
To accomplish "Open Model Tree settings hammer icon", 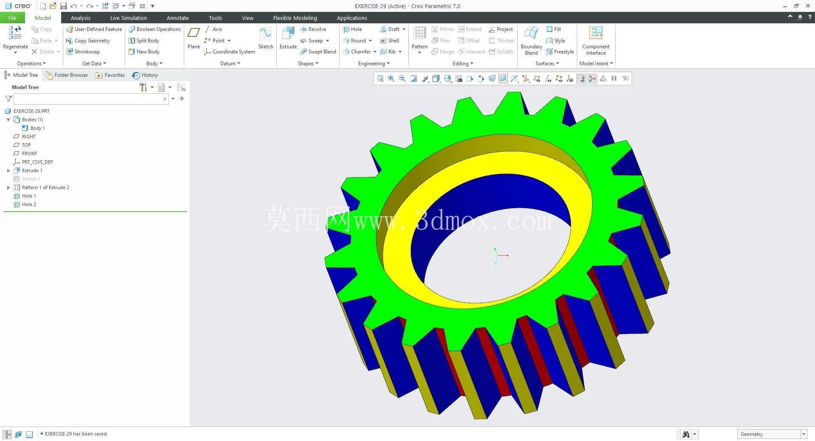I will click(x=143, y=87).
